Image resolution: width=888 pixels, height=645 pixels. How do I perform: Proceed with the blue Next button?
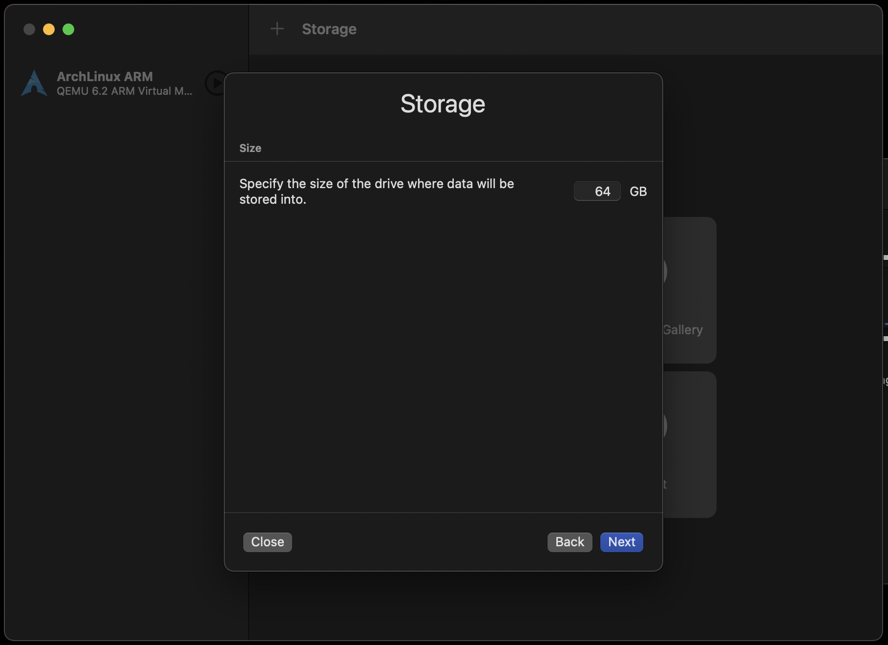[x=621, y=542]
